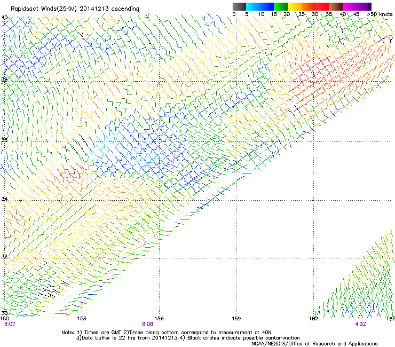Click the longitude label 162

pyautogui.click(x=314, y=319)
